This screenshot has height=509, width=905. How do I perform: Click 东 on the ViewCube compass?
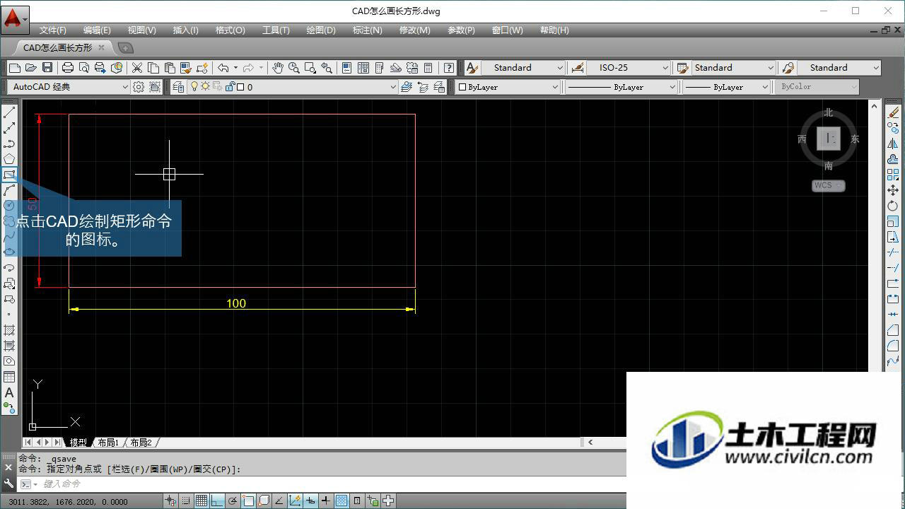click(x=855, y=139)
